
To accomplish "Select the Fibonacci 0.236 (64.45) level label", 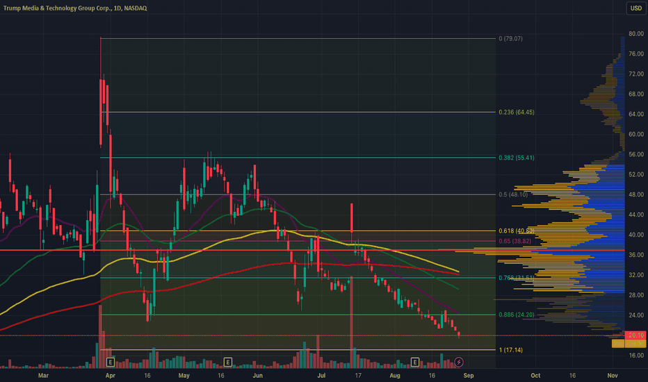I will pos(516,113).
